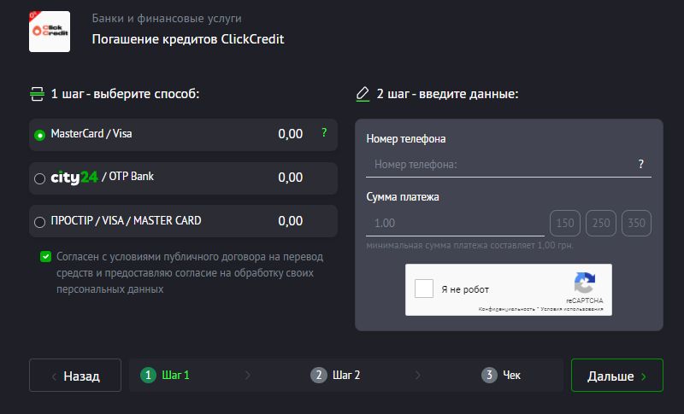
Task: Set payment amount with the 150 preset
Action: tap(565, 224)
